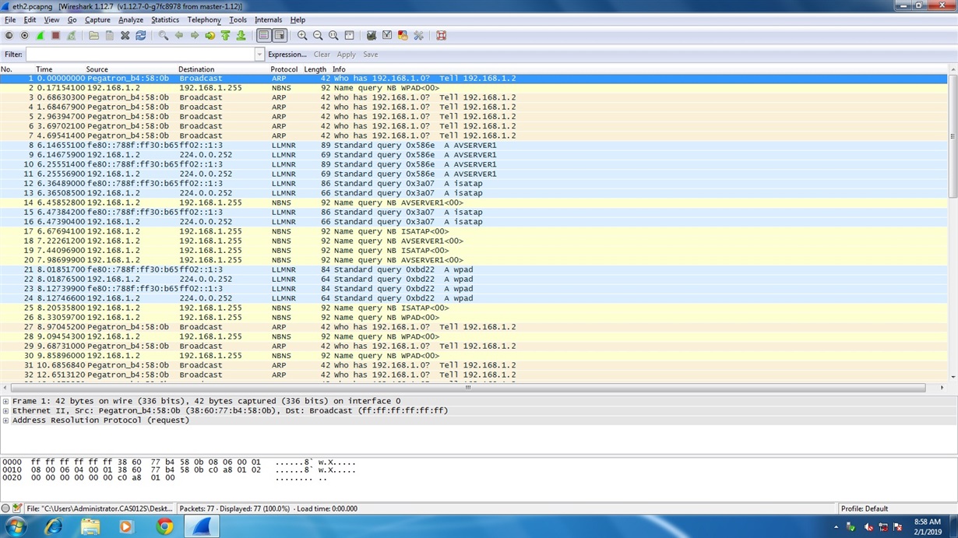Expand the Ethernet II tree node
The width and height of the screenshot is (958, 538).
(x=5, y=410)
